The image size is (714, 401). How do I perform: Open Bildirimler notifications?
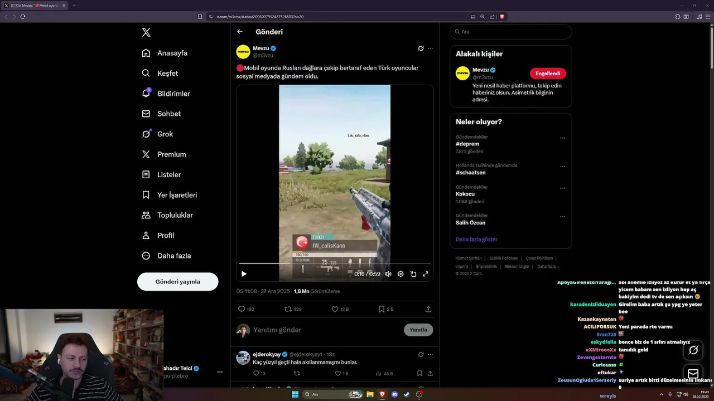click(x=166, y=94)
